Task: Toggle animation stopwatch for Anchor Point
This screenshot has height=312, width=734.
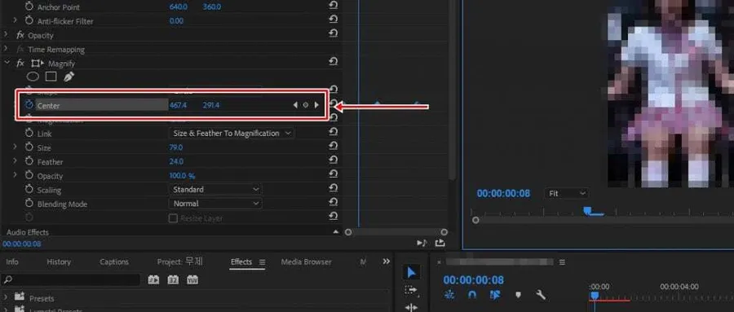Action: click(29, 7)
